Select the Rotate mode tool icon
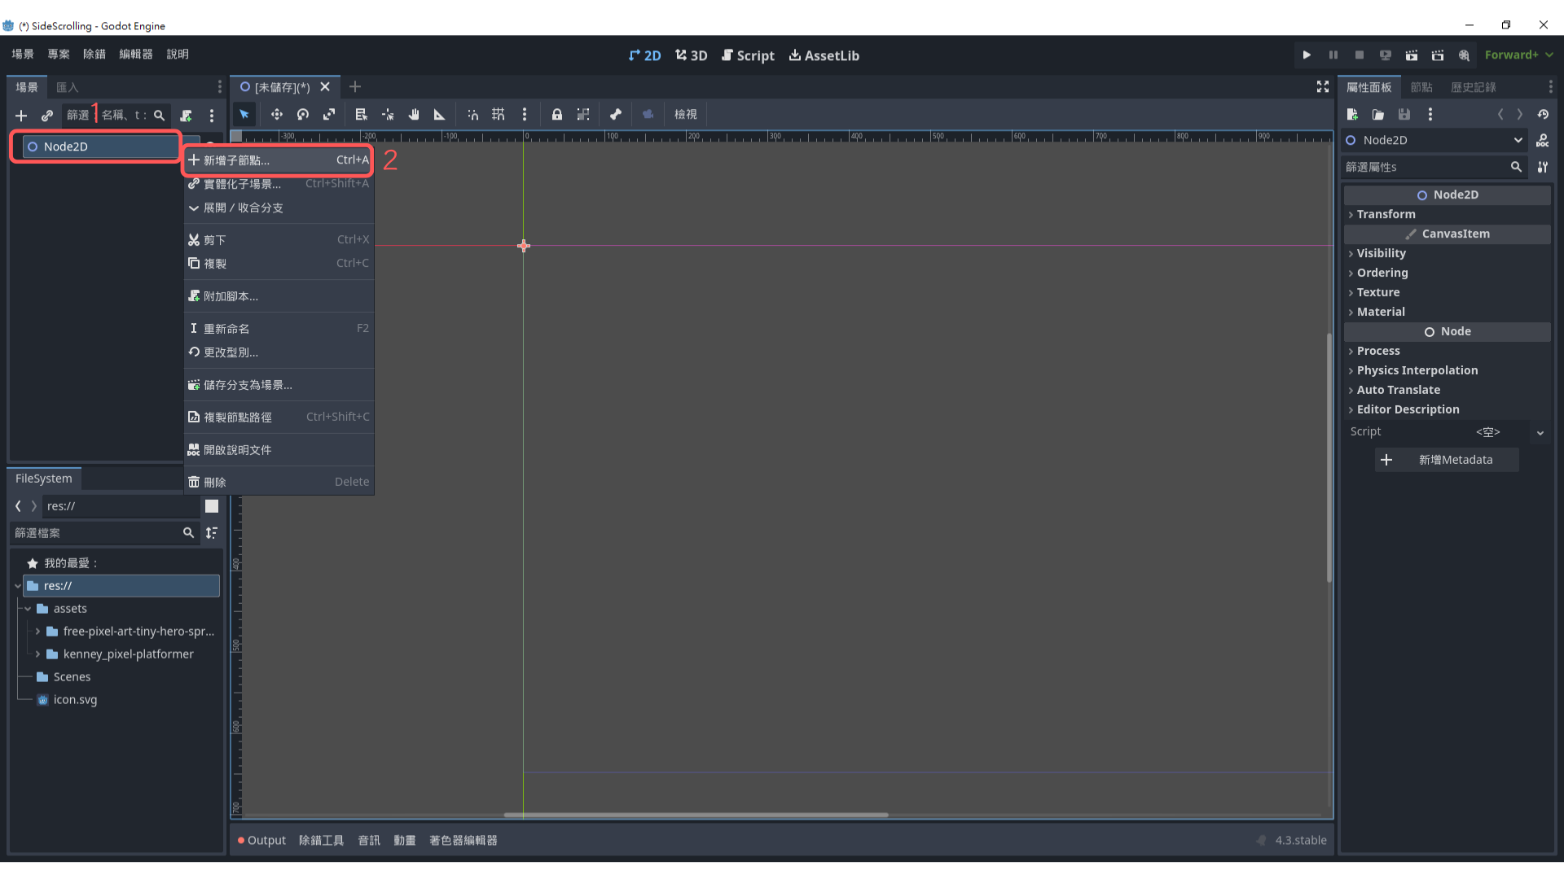Viewport: 1564px width, 879px height. point(303,115)
